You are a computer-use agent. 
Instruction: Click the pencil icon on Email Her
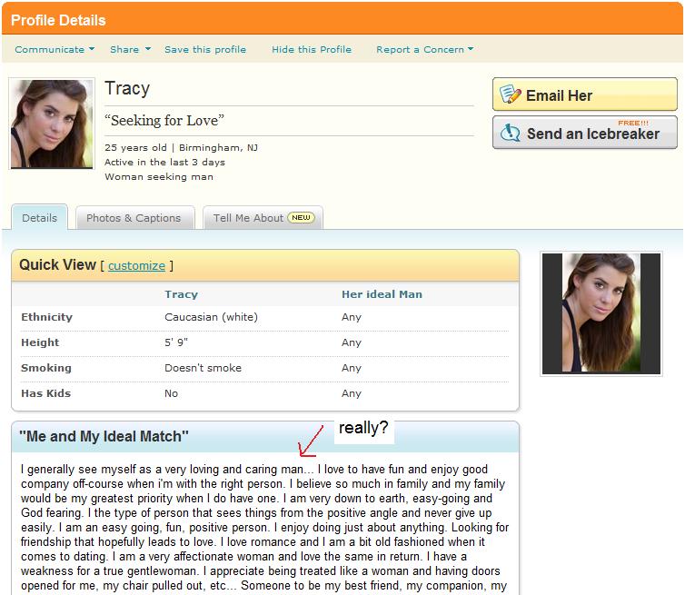click(511, 95)
